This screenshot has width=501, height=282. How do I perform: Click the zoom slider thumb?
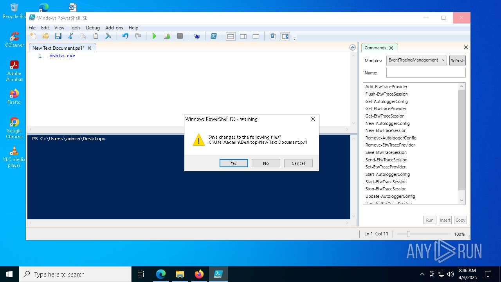(x=408, y=234)
